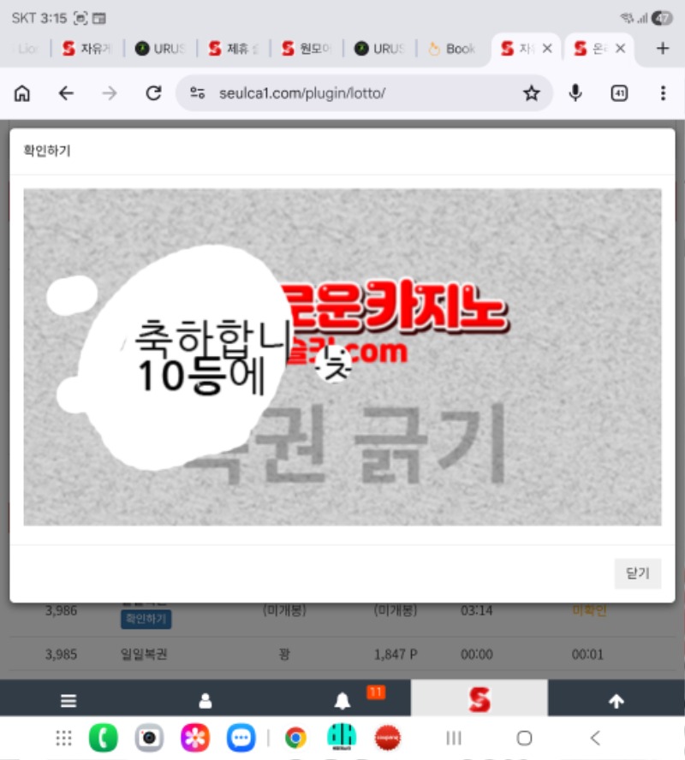Open a new browser tab with plus

662,49
